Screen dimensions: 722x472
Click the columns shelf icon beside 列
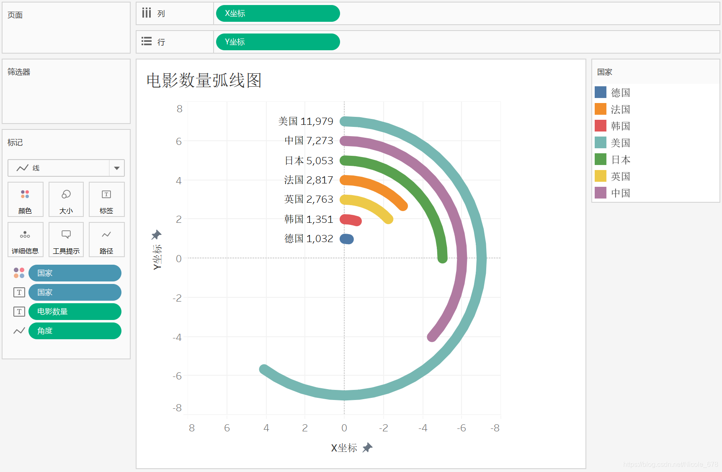pos(147,13)
